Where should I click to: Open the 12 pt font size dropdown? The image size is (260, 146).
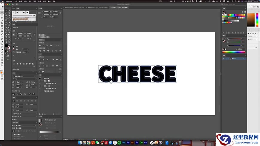click(x=22, y=82)
